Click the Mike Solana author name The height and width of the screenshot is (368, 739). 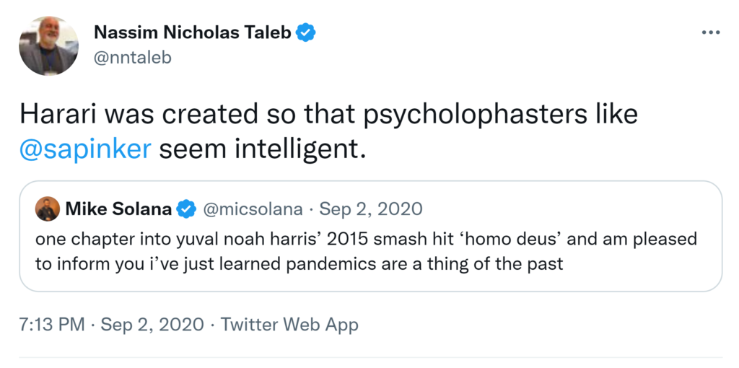pos(119,209)
